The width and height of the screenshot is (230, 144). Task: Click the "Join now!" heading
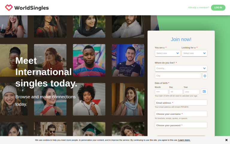click(181, 39)
